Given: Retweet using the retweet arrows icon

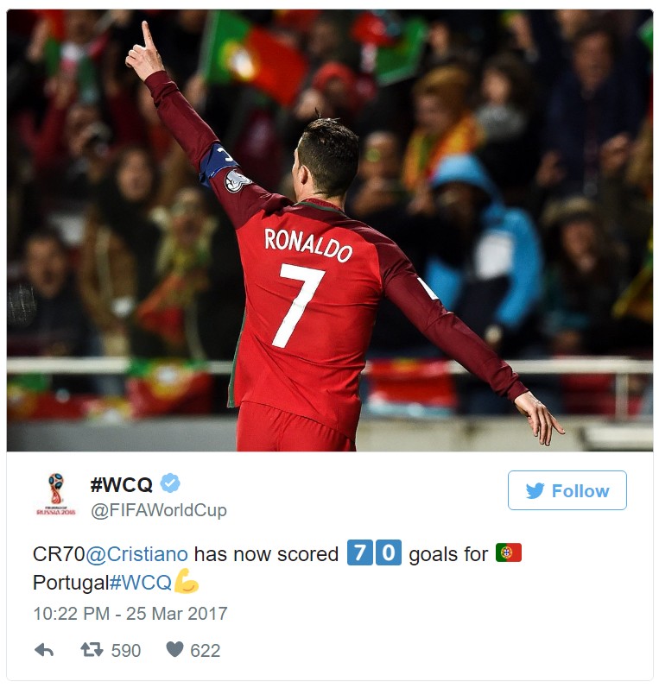Looking at the screenshot, I should coord(92,649).
